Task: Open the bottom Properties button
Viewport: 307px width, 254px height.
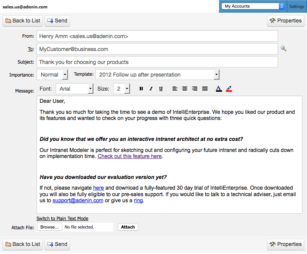Action: [x=286, y=244]
